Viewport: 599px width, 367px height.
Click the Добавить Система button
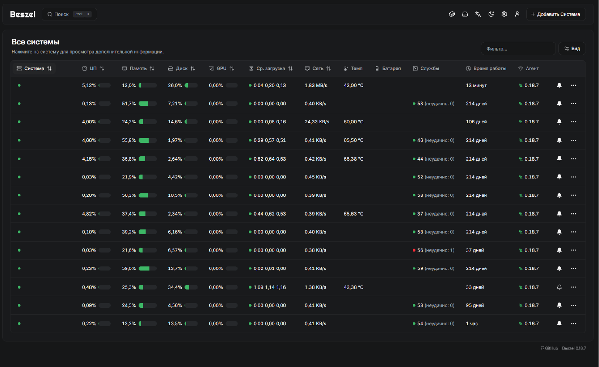tap(555, 14)
